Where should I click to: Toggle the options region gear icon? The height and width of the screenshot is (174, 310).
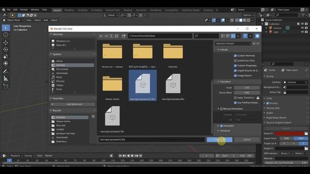257,36
